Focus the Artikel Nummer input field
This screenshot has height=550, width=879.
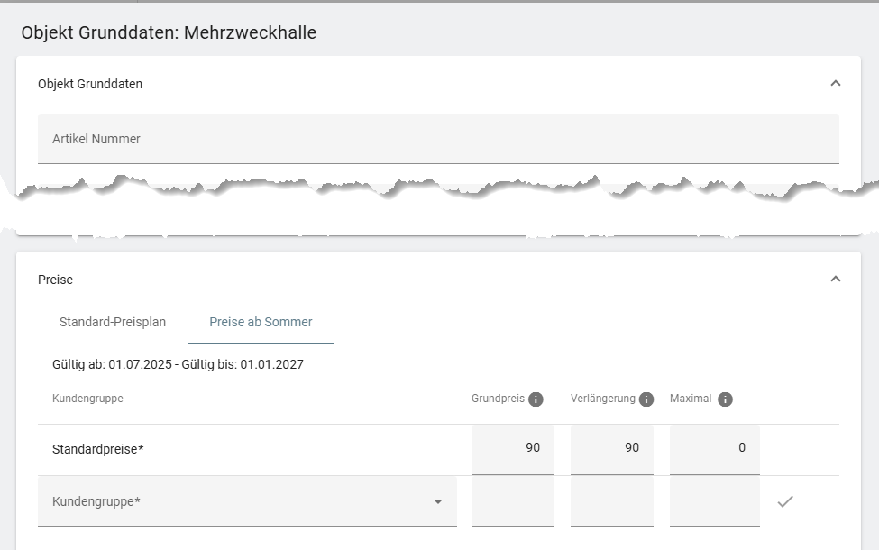coord(438,139)
